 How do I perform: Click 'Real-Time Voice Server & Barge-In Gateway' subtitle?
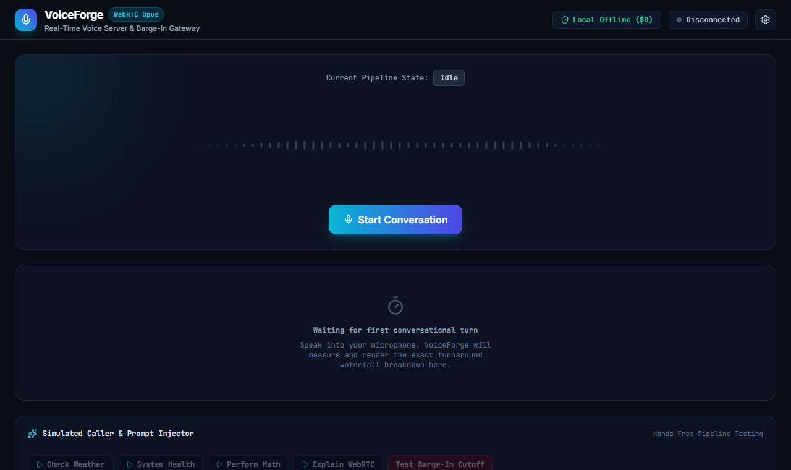pyautogui.click(x=122, y=28)
